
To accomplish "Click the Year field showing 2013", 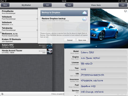I will [x=103, y=69].
